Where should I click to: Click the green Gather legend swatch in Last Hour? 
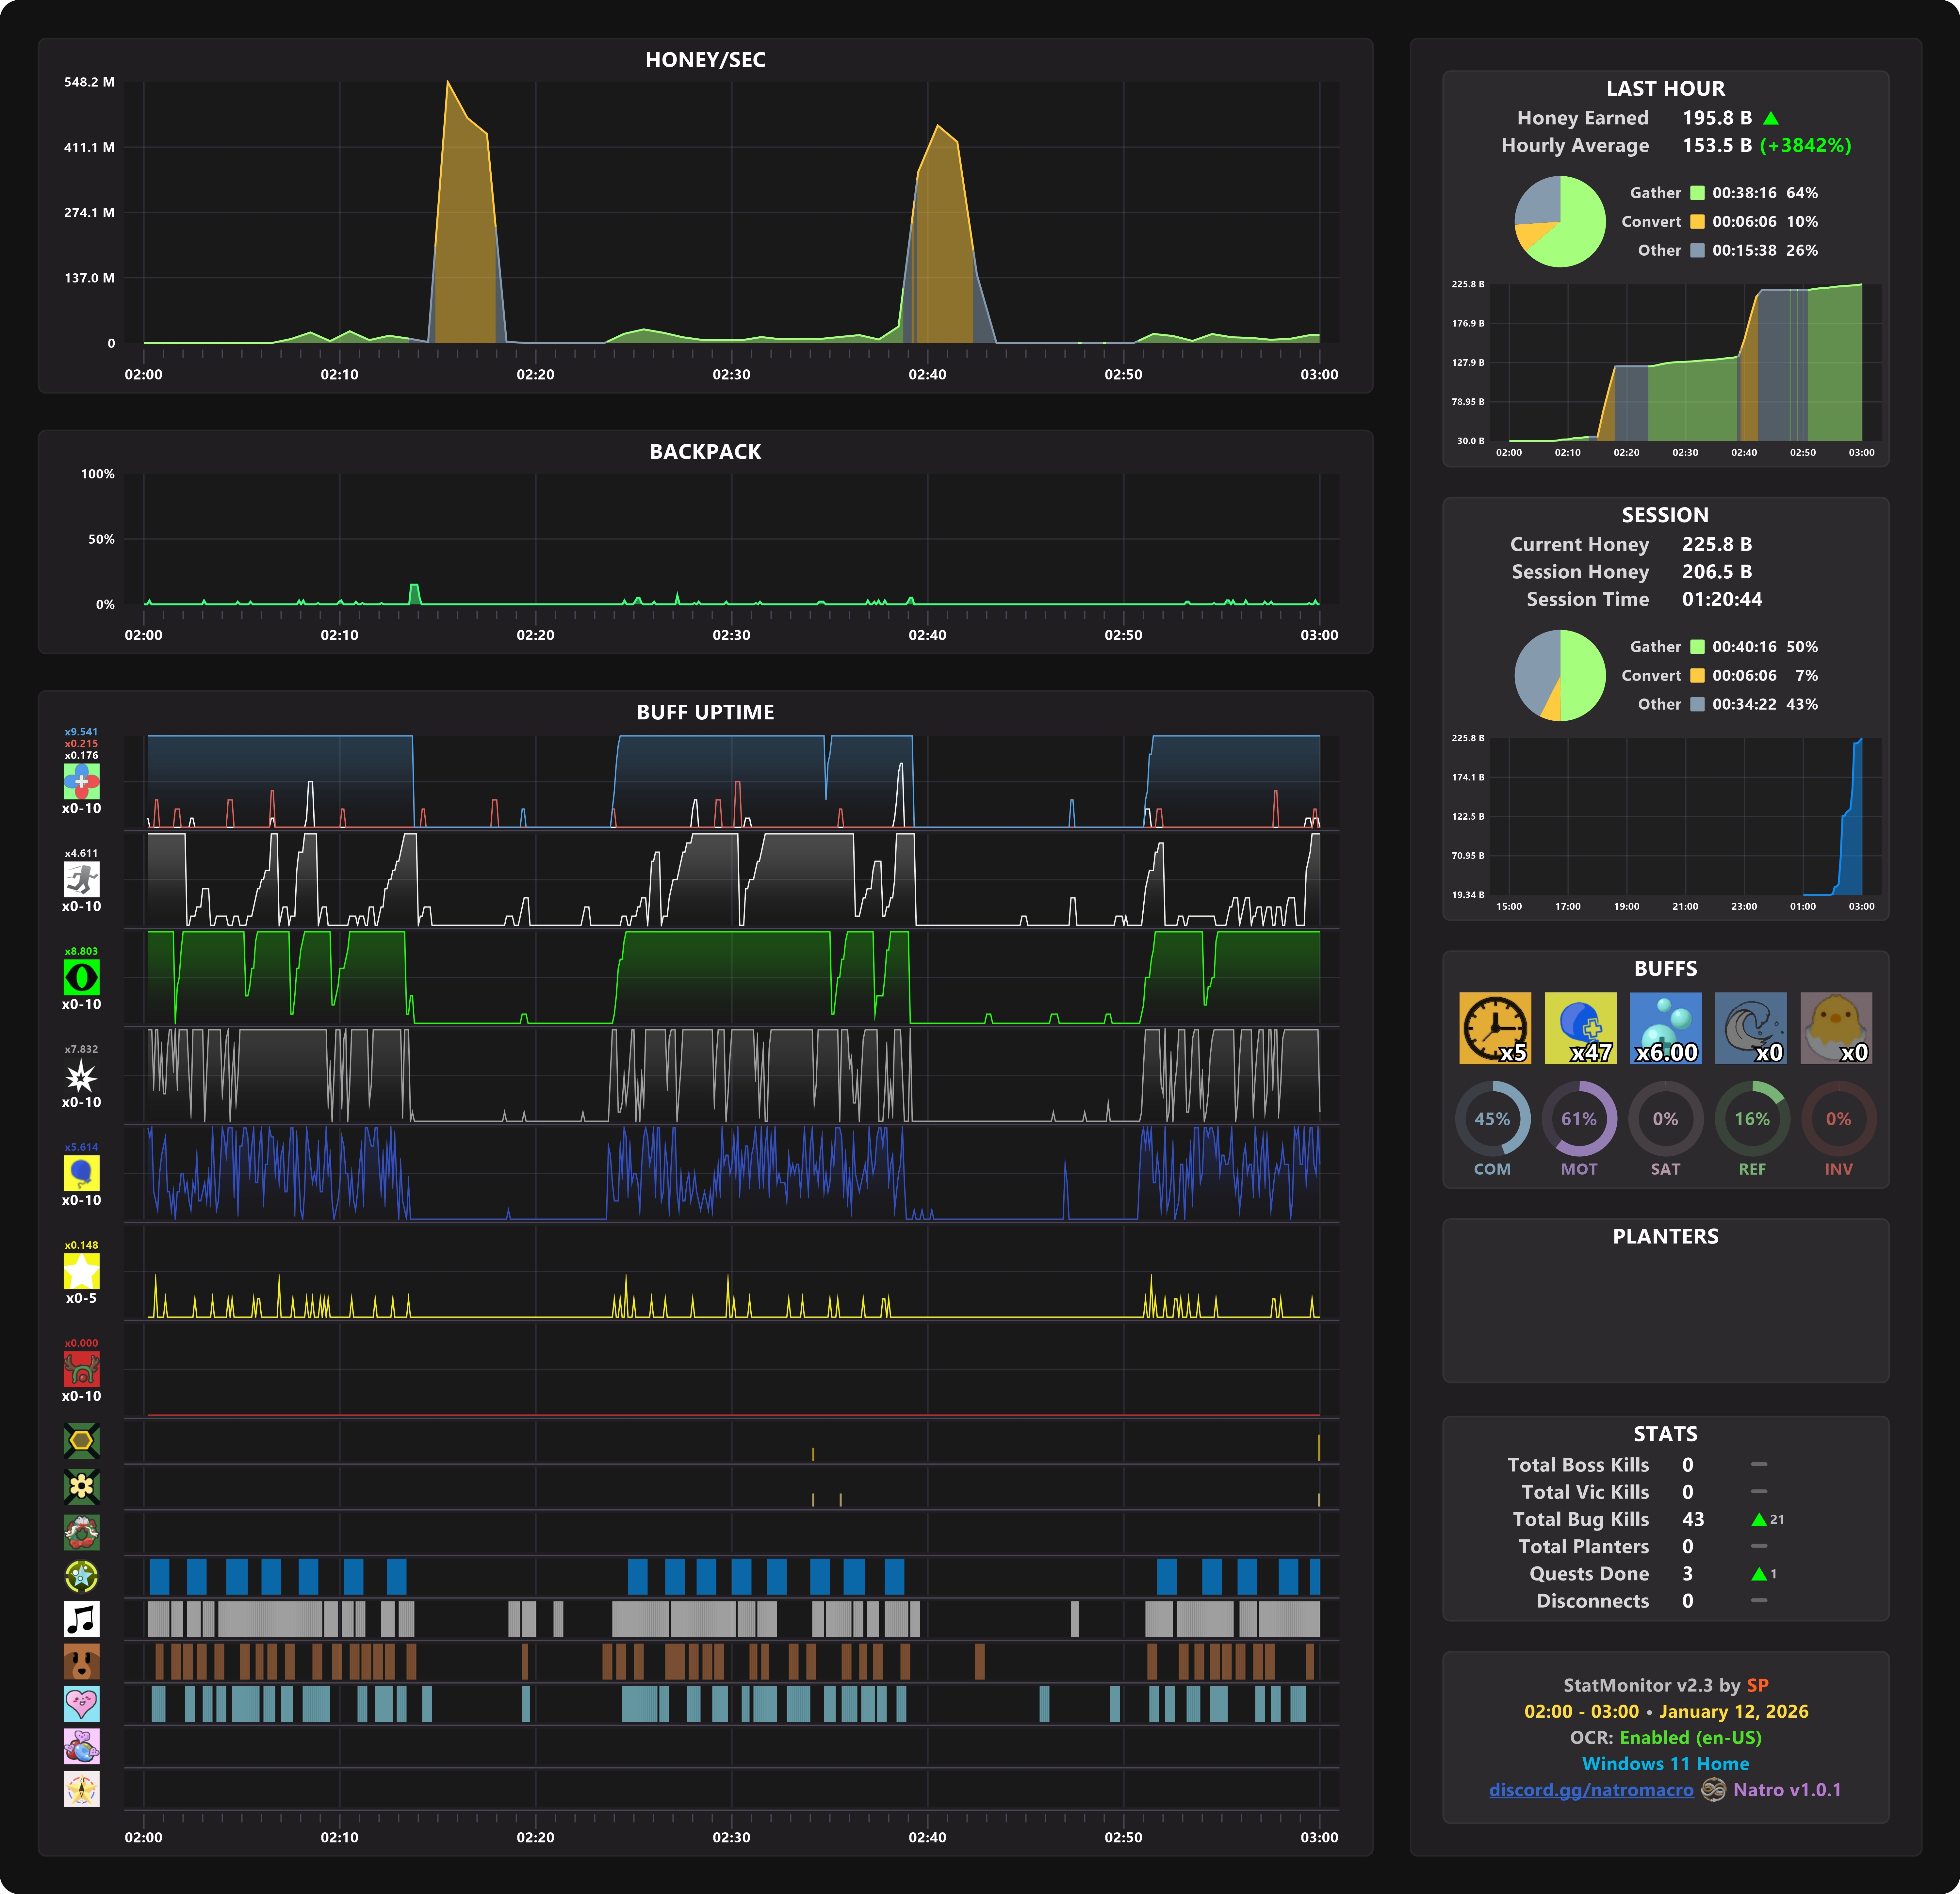(1697, 193)
